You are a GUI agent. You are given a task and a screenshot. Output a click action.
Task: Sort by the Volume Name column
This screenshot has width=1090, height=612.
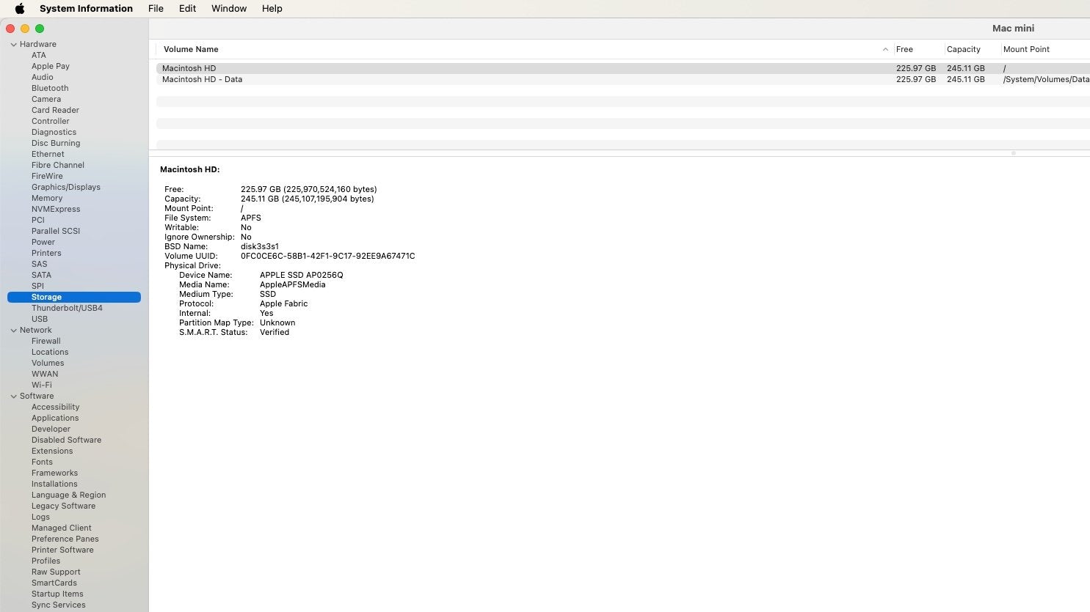click(x=191, y=50)
